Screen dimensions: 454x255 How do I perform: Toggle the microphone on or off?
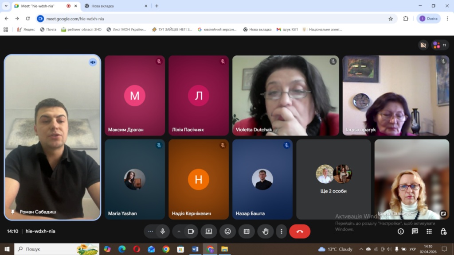163,231
